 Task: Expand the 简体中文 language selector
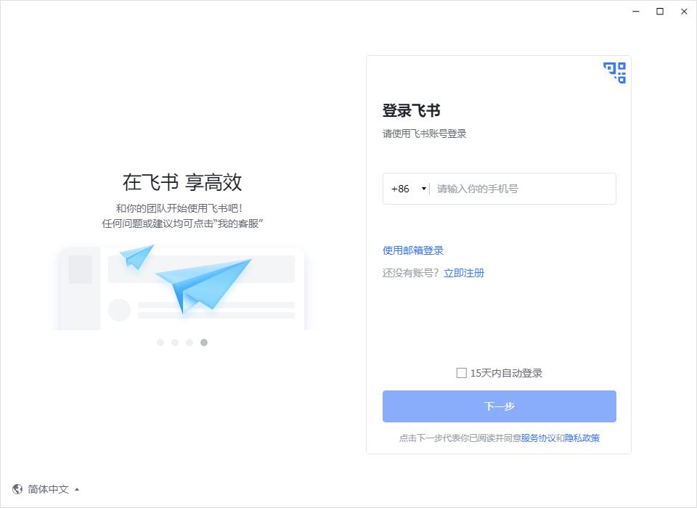[46, 489]
